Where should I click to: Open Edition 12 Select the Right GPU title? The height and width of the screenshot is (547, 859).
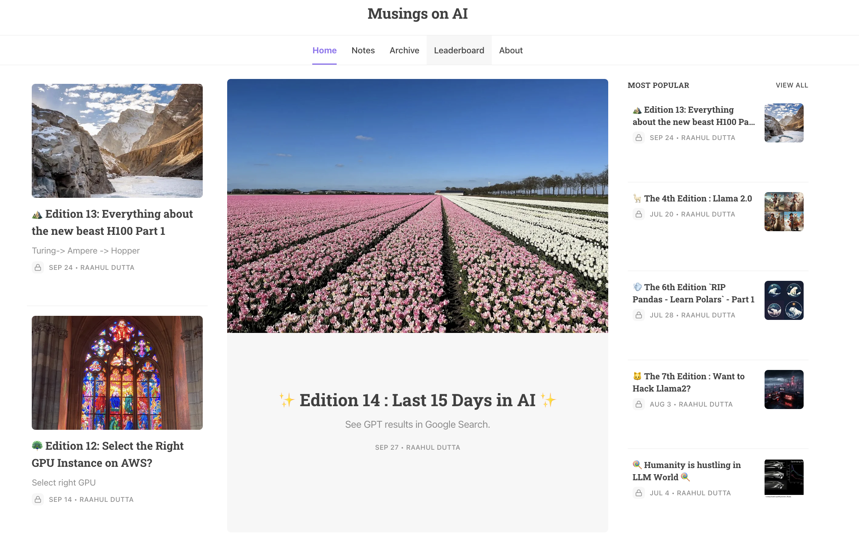tap(108, 454)
